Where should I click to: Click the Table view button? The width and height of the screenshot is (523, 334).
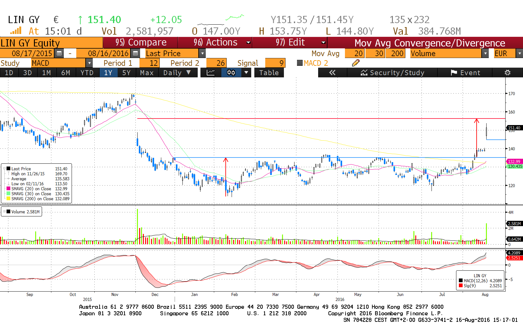(x=269, y=73)
